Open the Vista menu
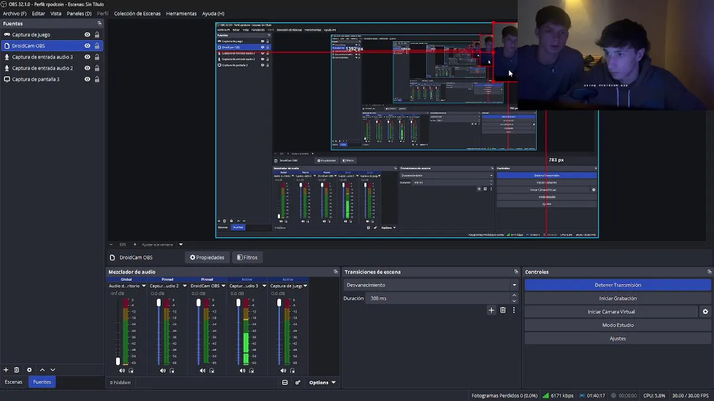Image resolution: width=714 pixels, height=401 pixels. [x=56, y=13]
